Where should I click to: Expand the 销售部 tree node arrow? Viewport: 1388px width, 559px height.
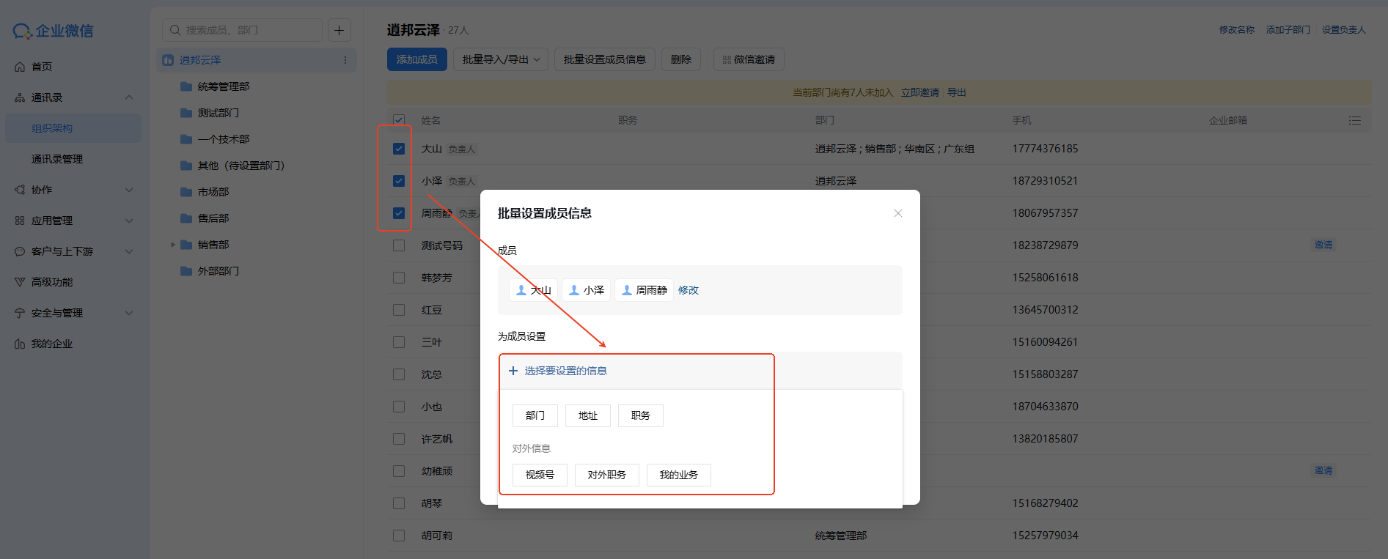pyautogui.click(x=173, y=245)
